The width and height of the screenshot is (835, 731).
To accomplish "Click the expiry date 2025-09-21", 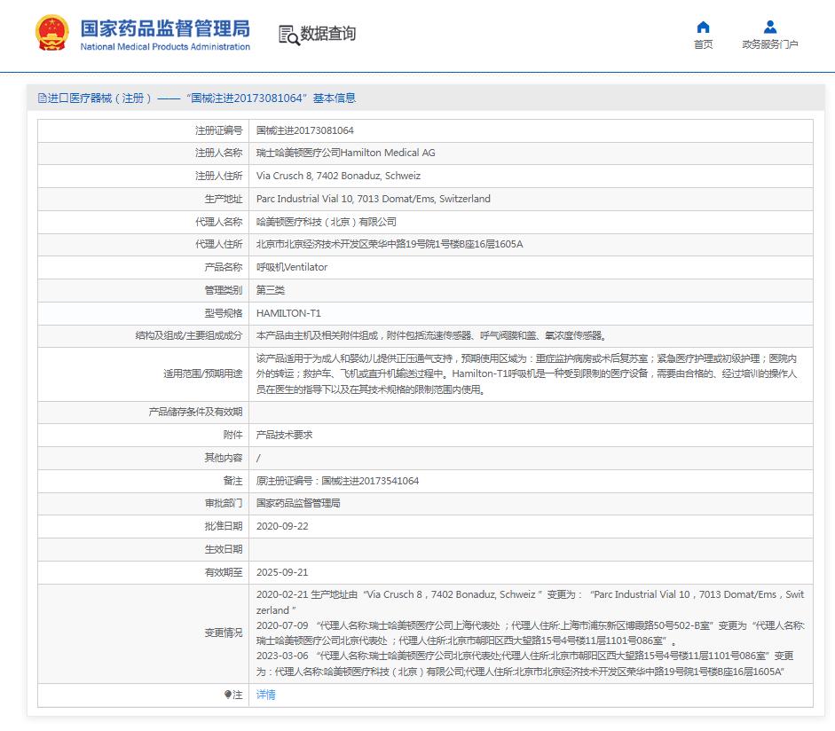I will pos(282,572).
